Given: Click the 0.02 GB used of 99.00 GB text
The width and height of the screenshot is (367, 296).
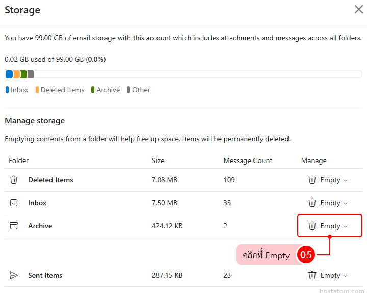Looking at the screenshot, I should [55, 59].
